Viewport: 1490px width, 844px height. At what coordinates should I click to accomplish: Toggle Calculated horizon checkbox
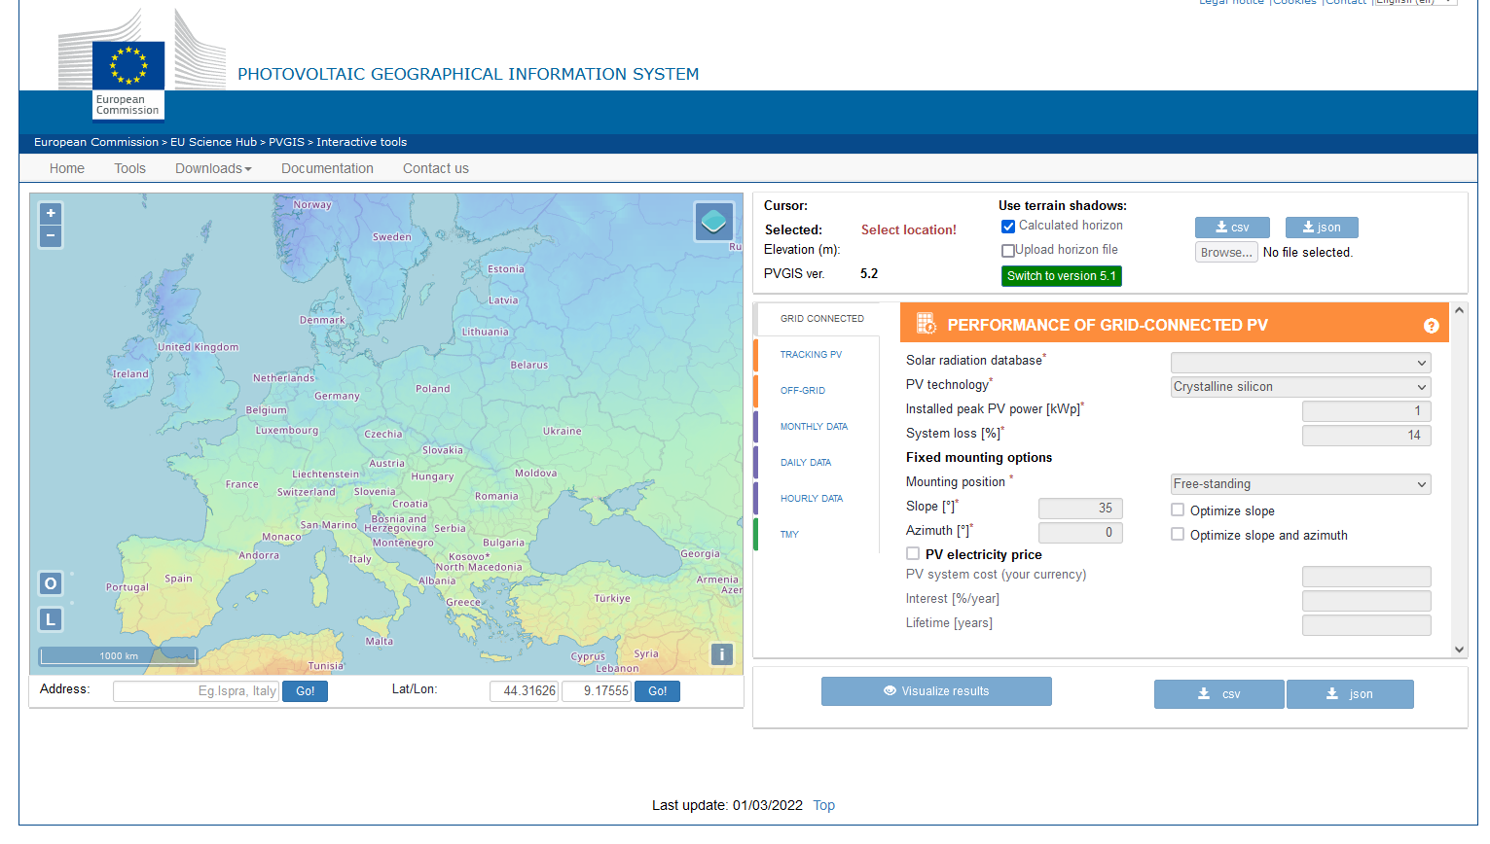(x=1008, y=226)
